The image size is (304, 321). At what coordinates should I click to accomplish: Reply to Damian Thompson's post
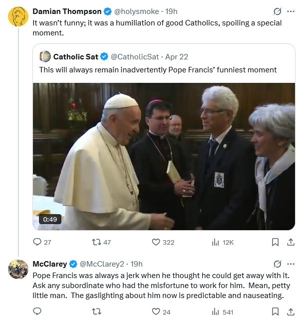[x=37, y=242]
